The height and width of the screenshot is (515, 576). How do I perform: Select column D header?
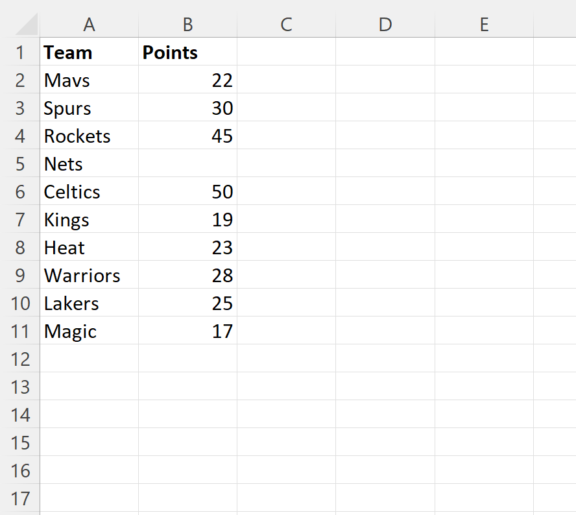coord(385,25)
